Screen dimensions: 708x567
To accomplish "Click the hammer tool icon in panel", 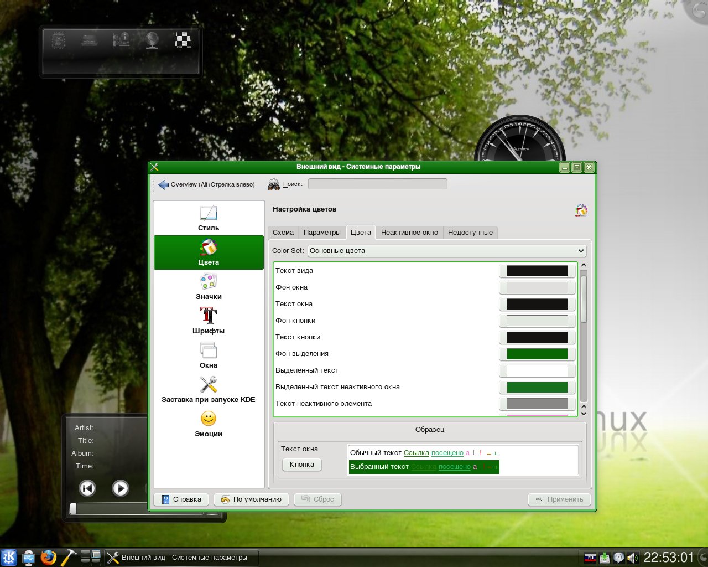I will (x=69, y=557).
